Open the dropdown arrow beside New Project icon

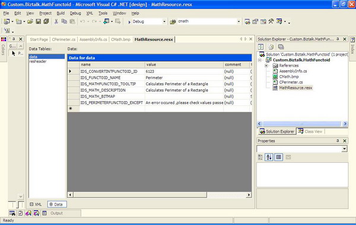tap(12, 21)
